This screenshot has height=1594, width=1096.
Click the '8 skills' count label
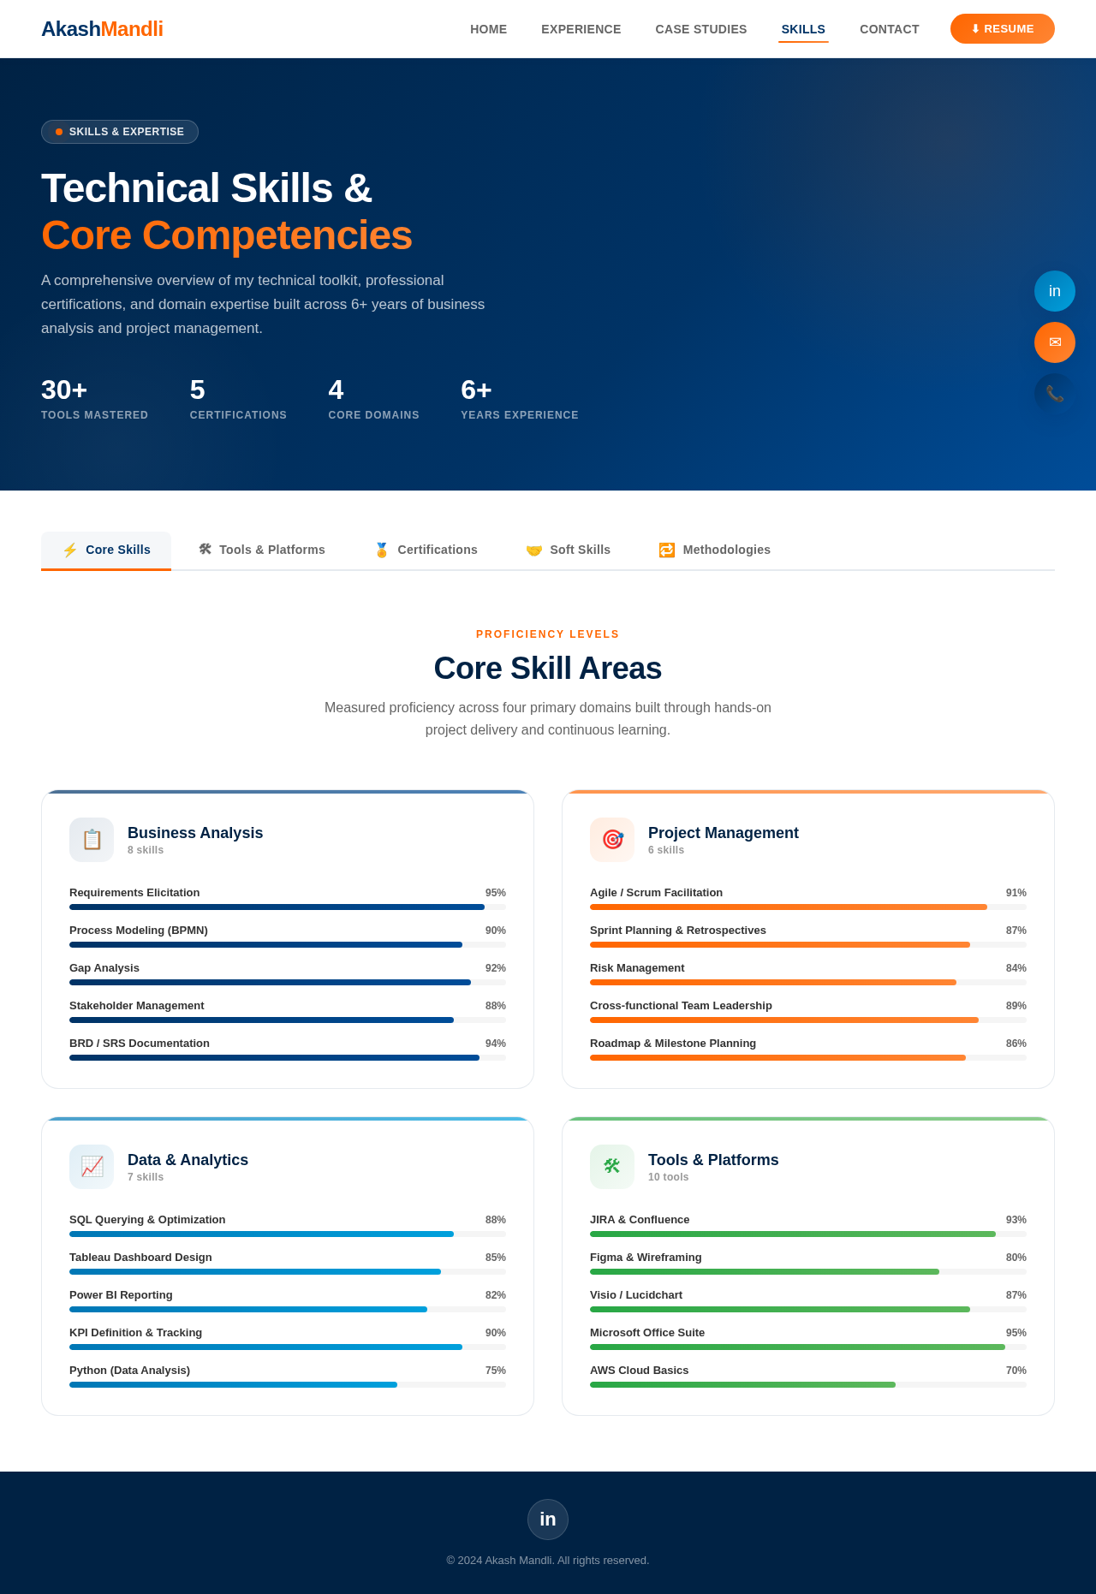click(x=146, y=850)
